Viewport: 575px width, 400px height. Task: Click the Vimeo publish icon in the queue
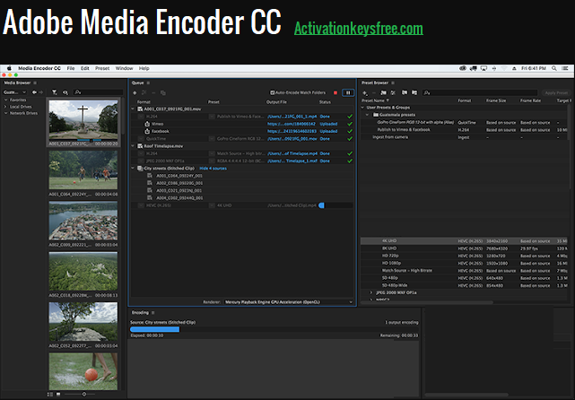(147, 124)
